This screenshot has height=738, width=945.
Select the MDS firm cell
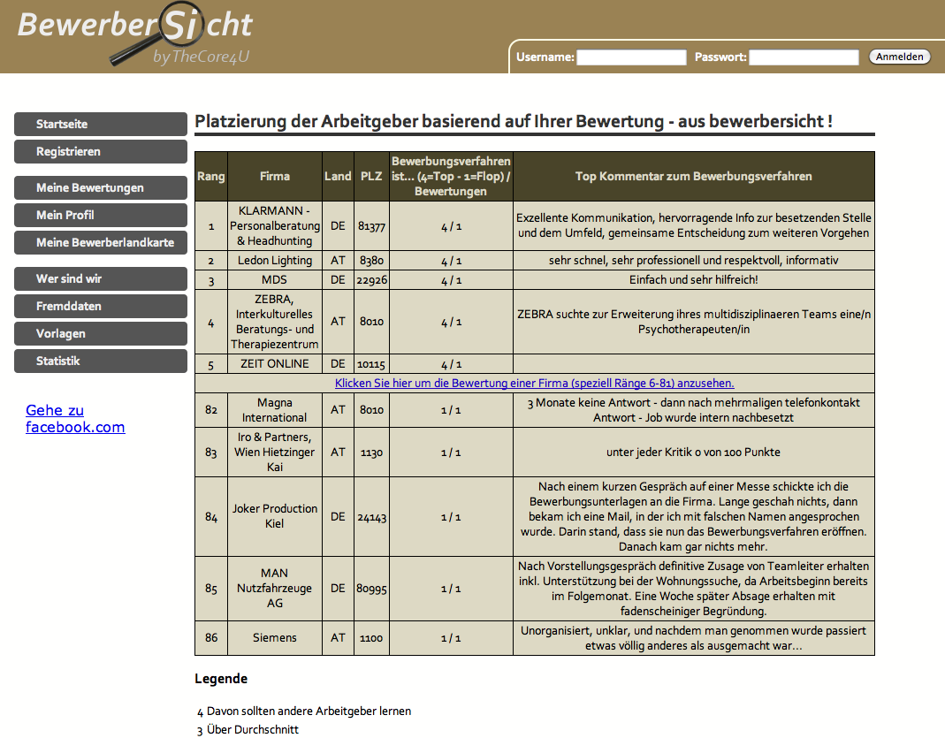point(275,279)
